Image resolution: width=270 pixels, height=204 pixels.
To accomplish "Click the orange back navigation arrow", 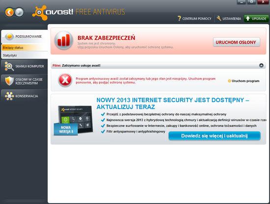I will pyautogui.click(x=9, y=12).
